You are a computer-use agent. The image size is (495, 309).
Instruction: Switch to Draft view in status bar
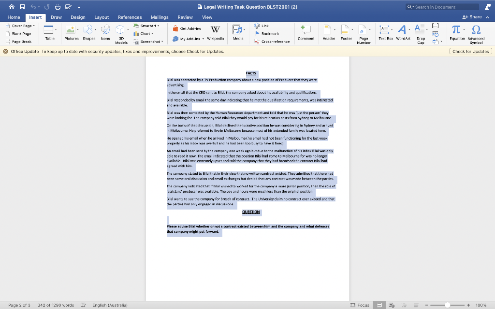point(416,305)
